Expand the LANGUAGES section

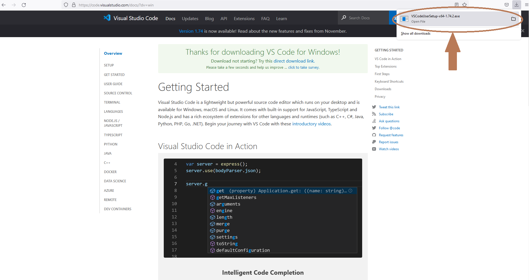[113, 112]
